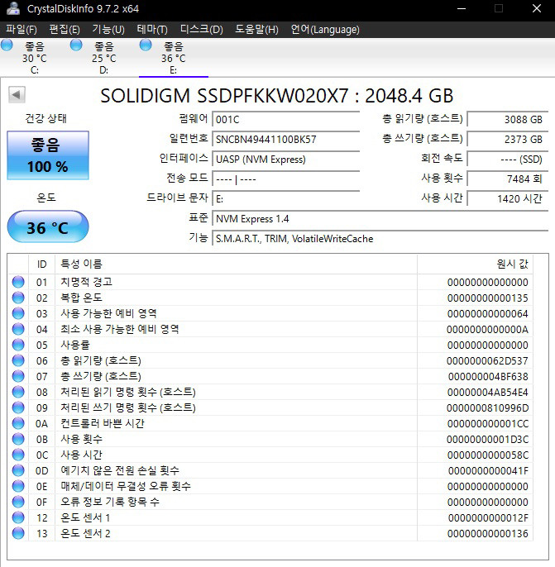Click the serial number field SNCBN49441100BK57
Image resolution: width=555 pixels, height=567 pixels.
(286, 139)
